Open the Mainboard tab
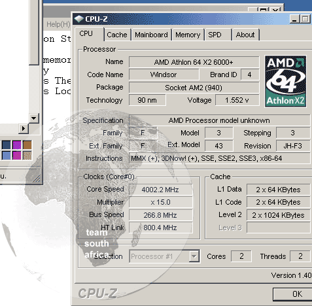 coord(151,35)
